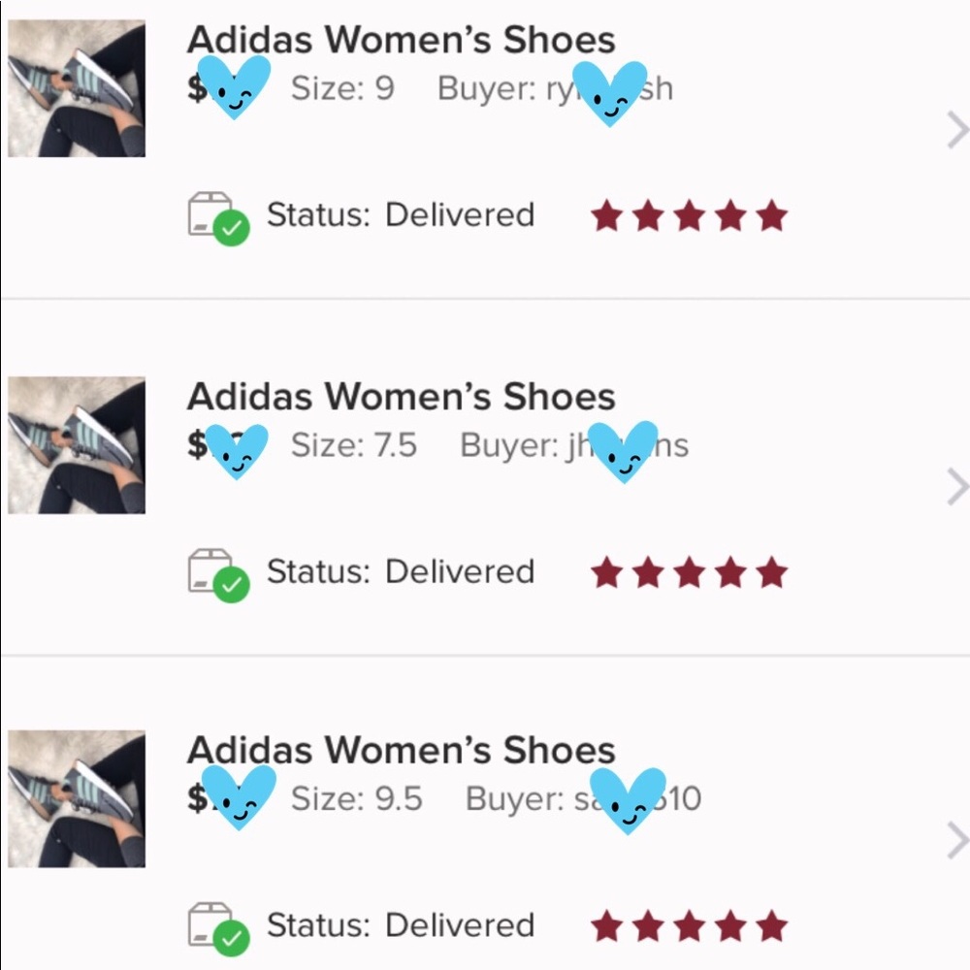Tap blue heart sticker over Size 7.5 buyer

pos(623,452)
